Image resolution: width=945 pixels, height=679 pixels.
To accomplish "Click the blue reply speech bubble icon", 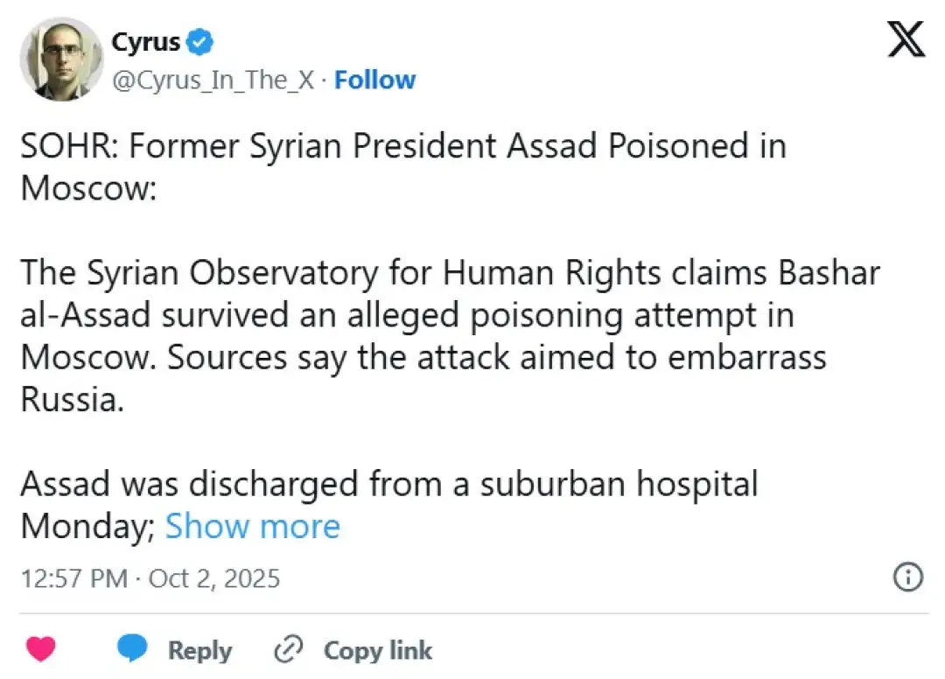I will click(132, 649).
